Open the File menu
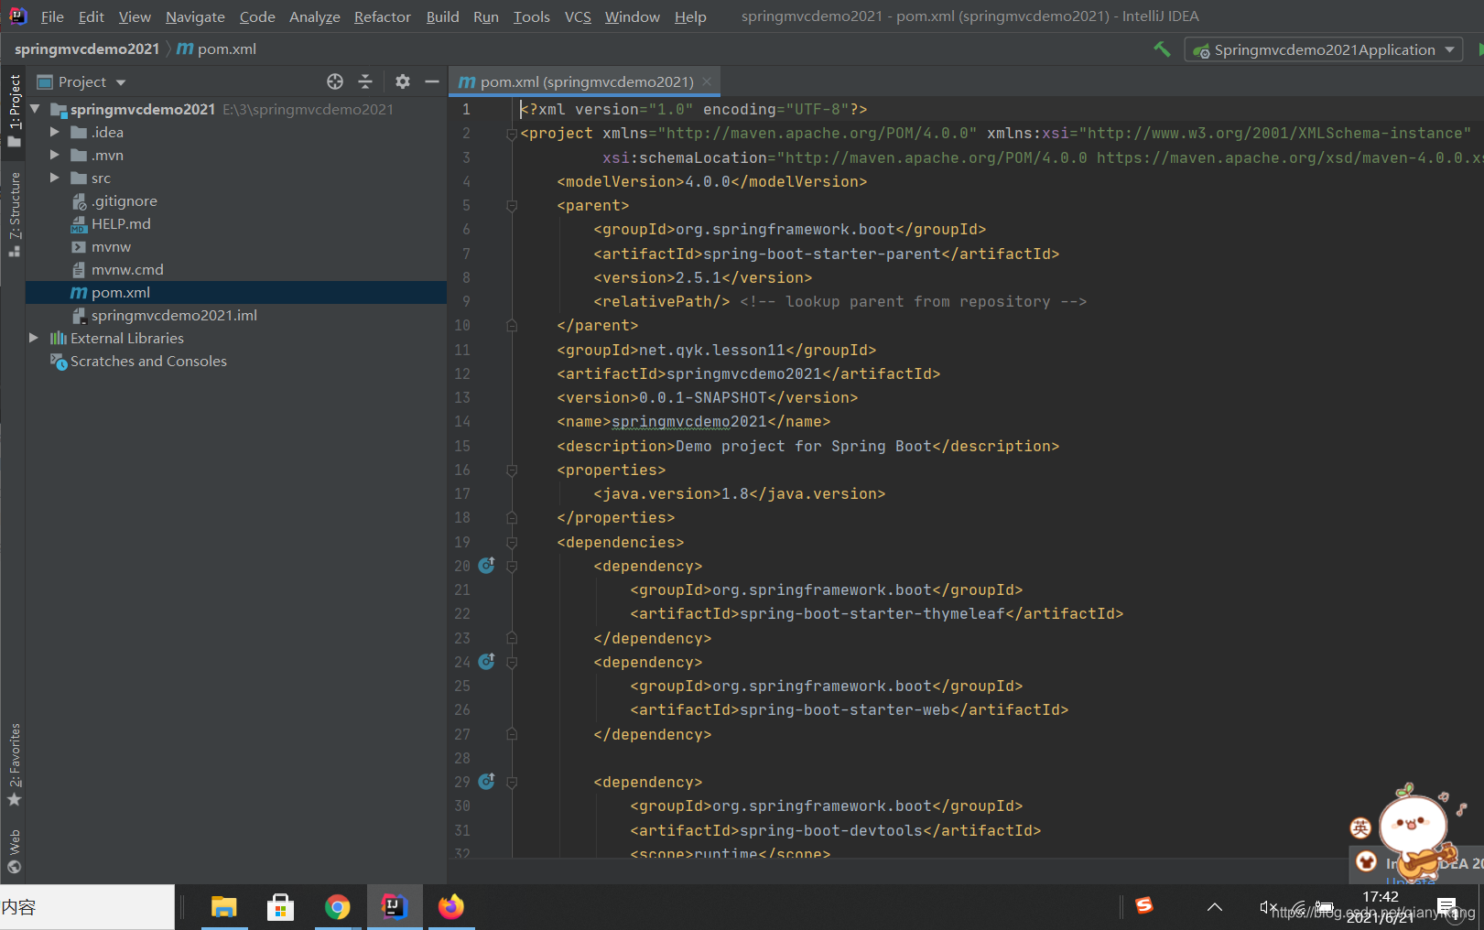Image resolution: width=1484 pixels, height=930 pixels. click(52, 16)
